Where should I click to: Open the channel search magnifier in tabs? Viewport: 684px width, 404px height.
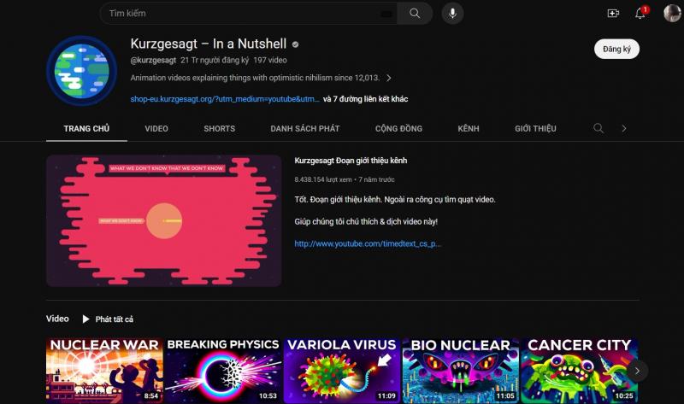click(598, 128)
